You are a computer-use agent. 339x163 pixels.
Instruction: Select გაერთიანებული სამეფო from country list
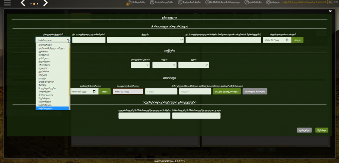52,49
